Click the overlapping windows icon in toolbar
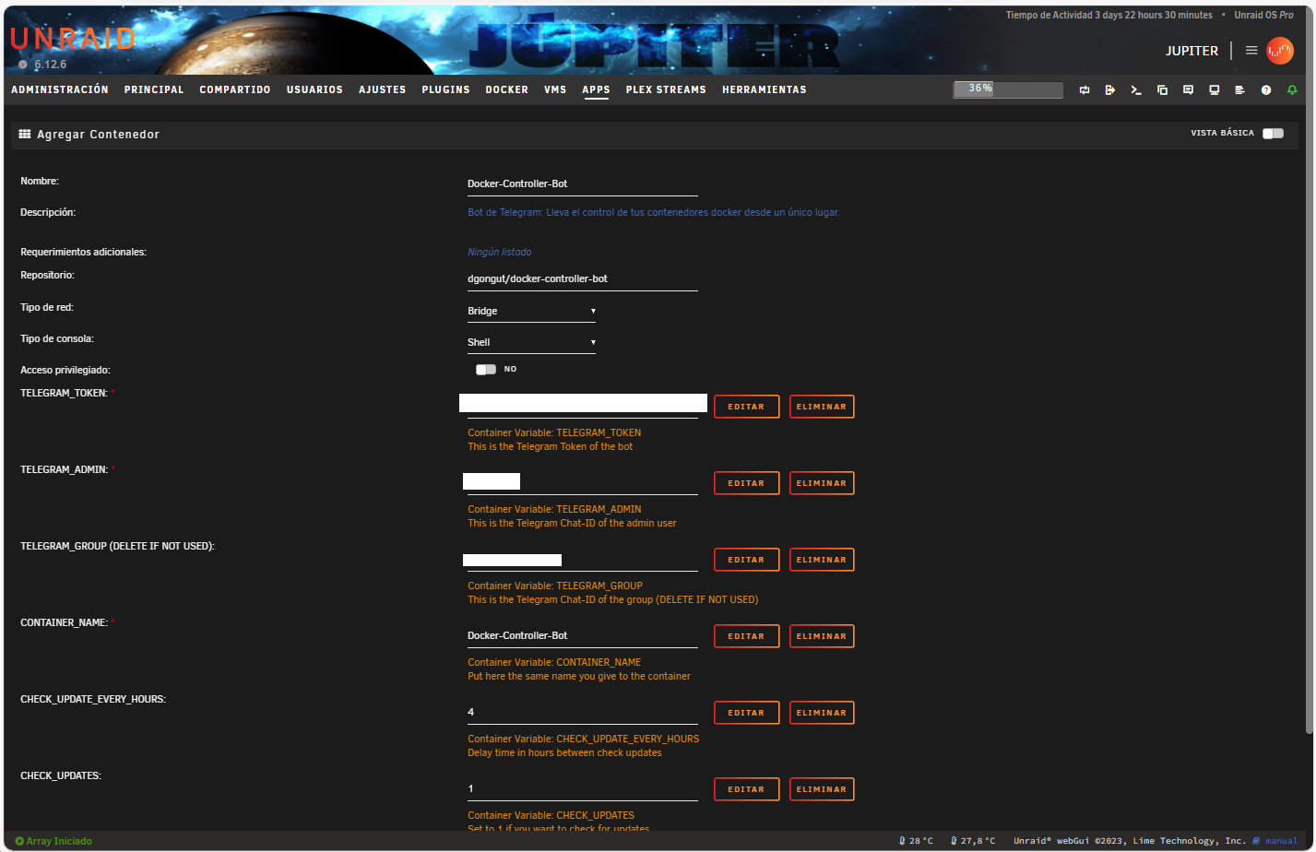 [1162, 89]
